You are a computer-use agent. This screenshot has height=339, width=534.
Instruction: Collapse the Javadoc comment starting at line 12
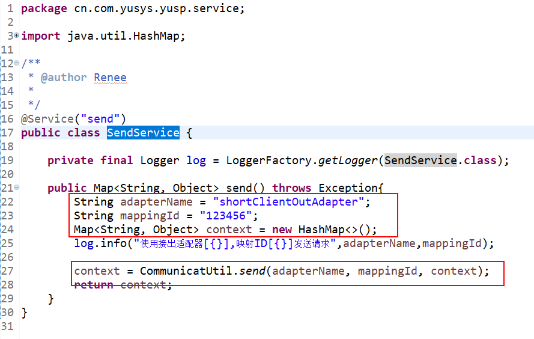point(17,64)
